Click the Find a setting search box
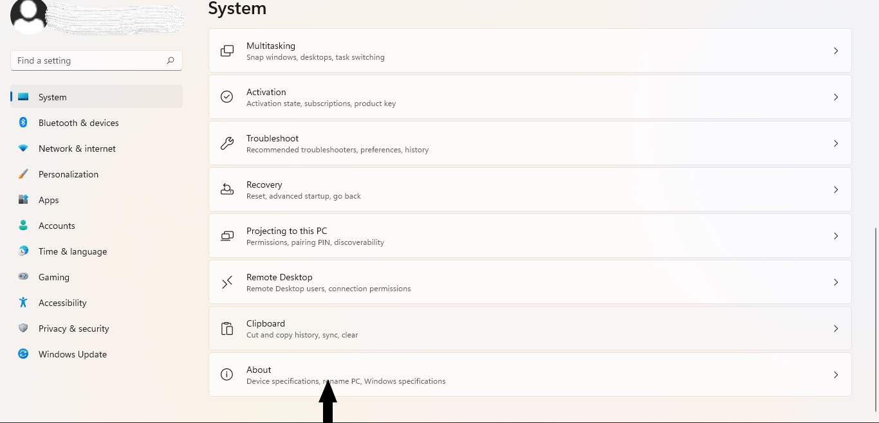Screen dimensions: 879x423 [90, 60]
